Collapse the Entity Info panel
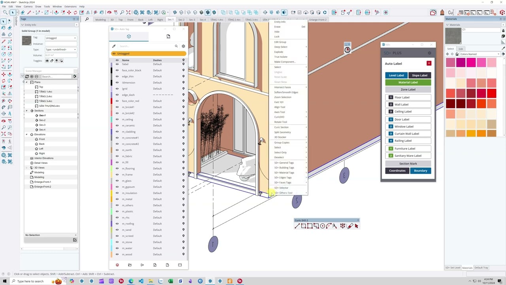 [23, 25]
